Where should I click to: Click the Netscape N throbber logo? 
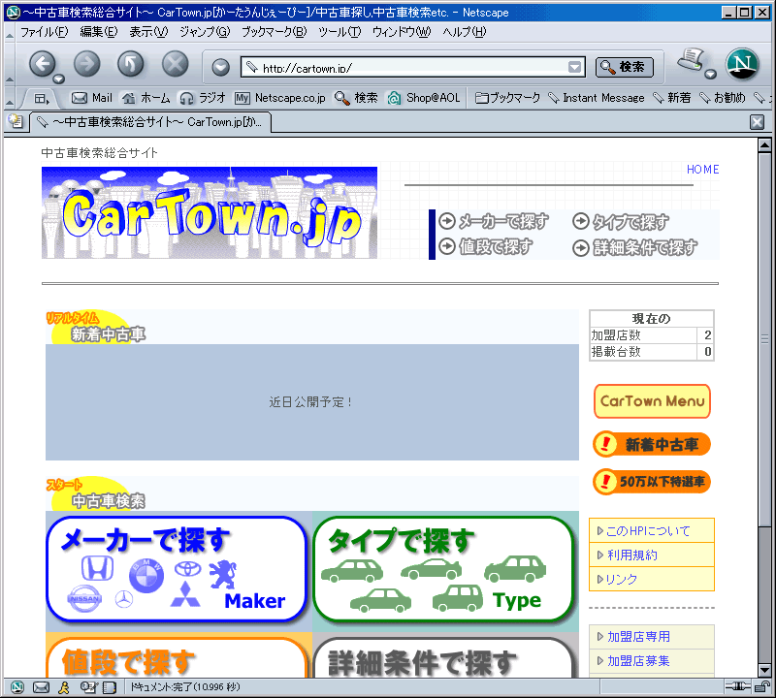742,64
